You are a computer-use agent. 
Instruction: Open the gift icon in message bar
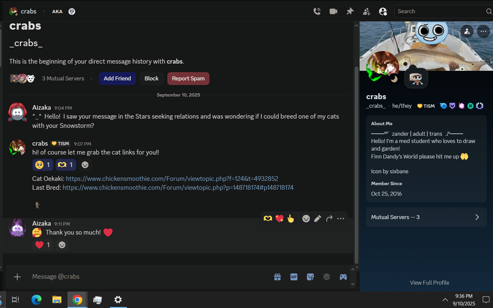[x=278, y=277]
